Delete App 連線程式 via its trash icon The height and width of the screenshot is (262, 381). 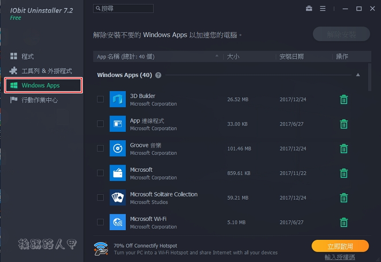pyautogui.click(x=344, y=124)
